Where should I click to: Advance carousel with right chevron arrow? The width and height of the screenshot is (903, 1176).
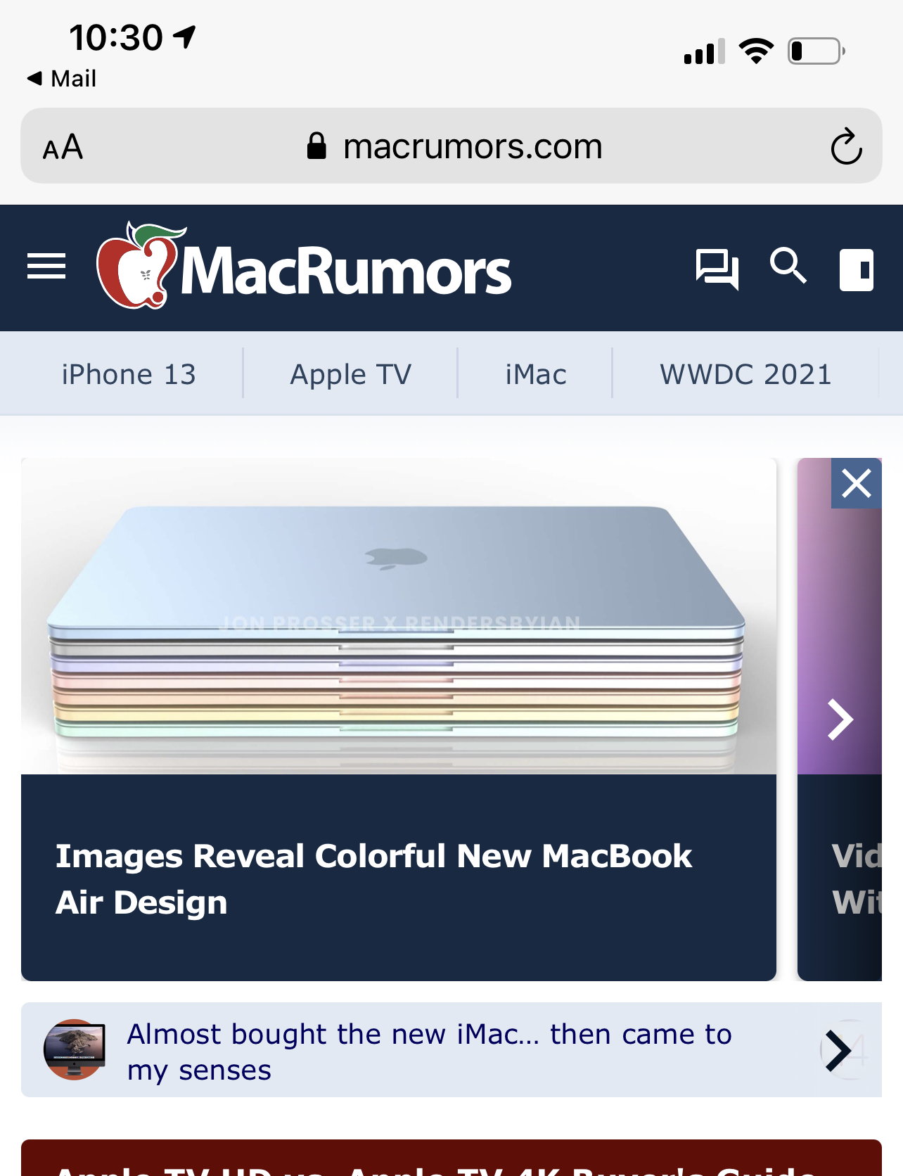(x=840, y=720)
